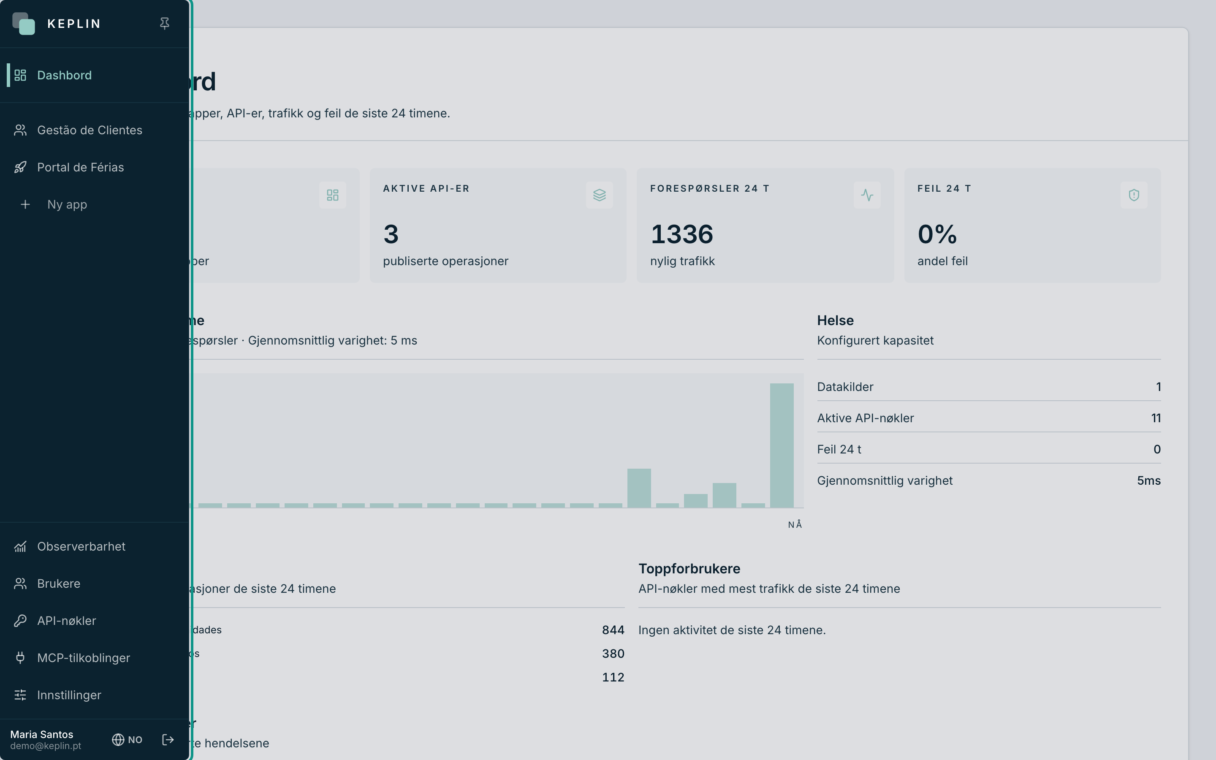Select the Aktive API-nøkler health row
The width and height of the screenshot is (1216, 760).
click(989, 418)
